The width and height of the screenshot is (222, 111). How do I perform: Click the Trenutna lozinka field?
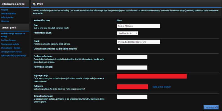pyautogui.click(x=132, y=97)
